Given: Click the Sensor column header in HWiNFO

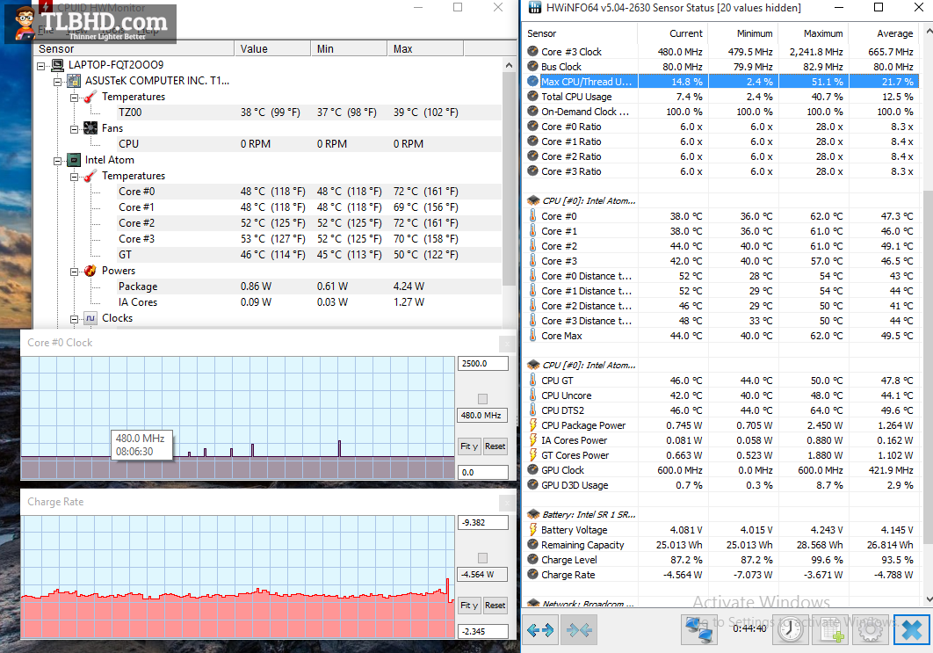Looking at the screenshot, I should tap(581, 33).
